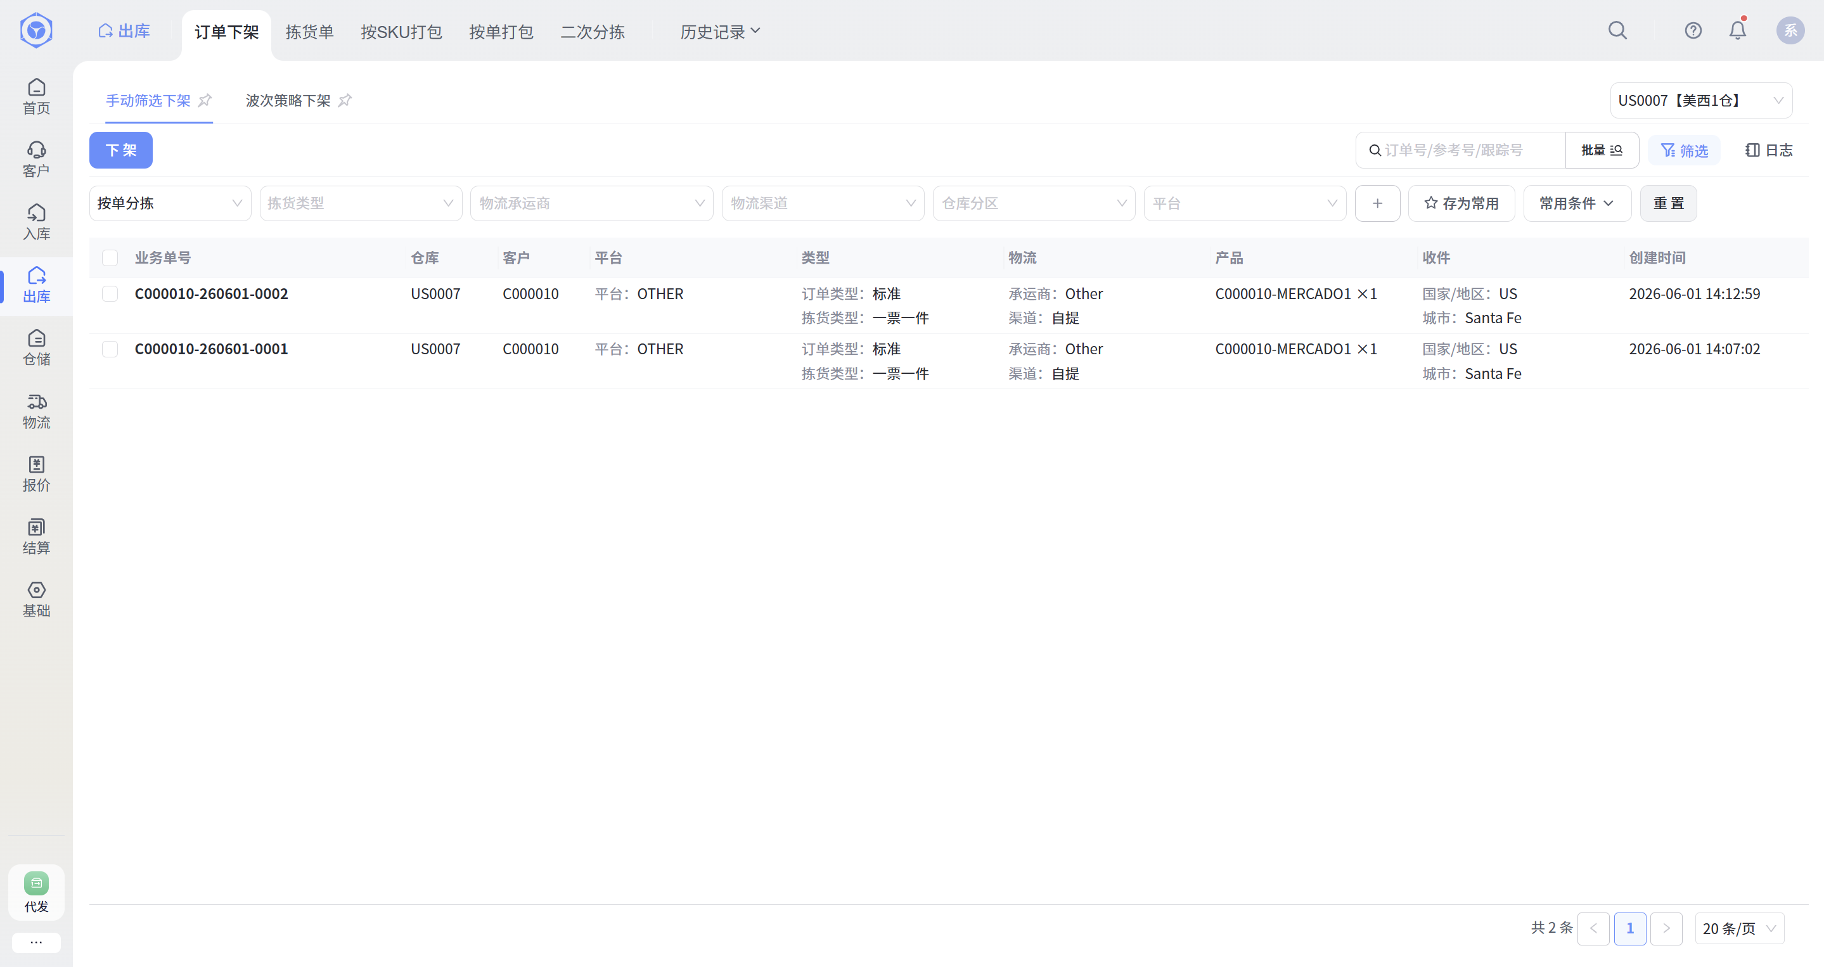Switch to the 拣货单 tab
Screen dimensions: 1824x967
[x=309, y=32]
